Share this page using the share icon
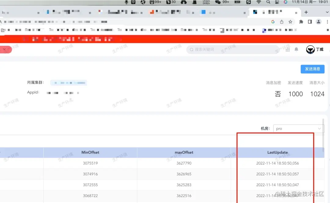Screen dimensions: 330x203 (x=282, y=22)
